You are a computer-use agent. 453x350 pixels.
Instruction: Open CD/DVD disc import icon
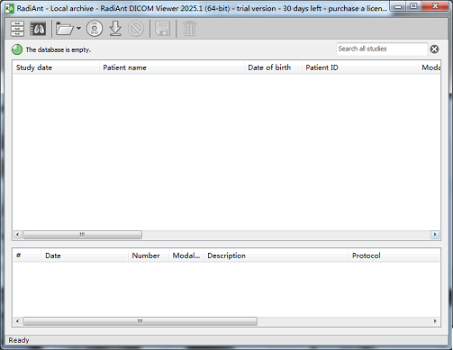pyautogui.click(x=95, y=29)
